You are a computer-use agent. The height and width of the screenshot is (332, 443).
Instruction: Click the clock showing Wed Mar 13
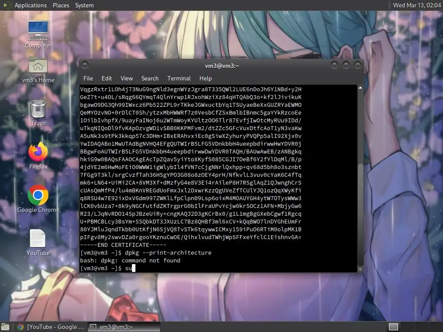(x=417, y=5)
